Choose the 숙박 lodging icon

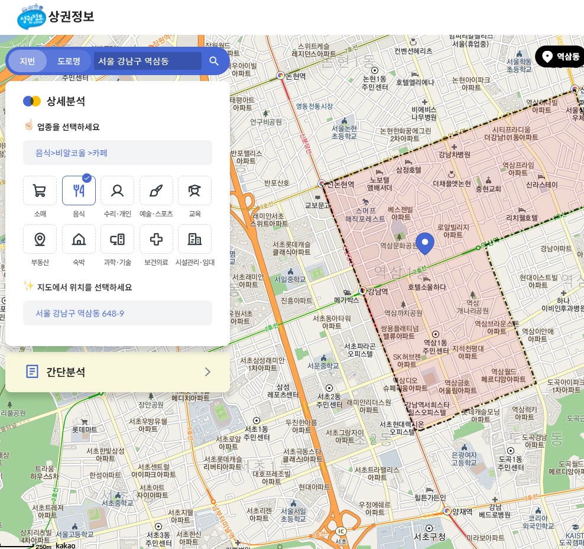79,239
